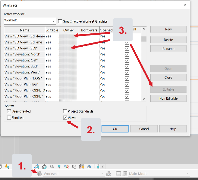Click the Close workset button

(168, 77)
